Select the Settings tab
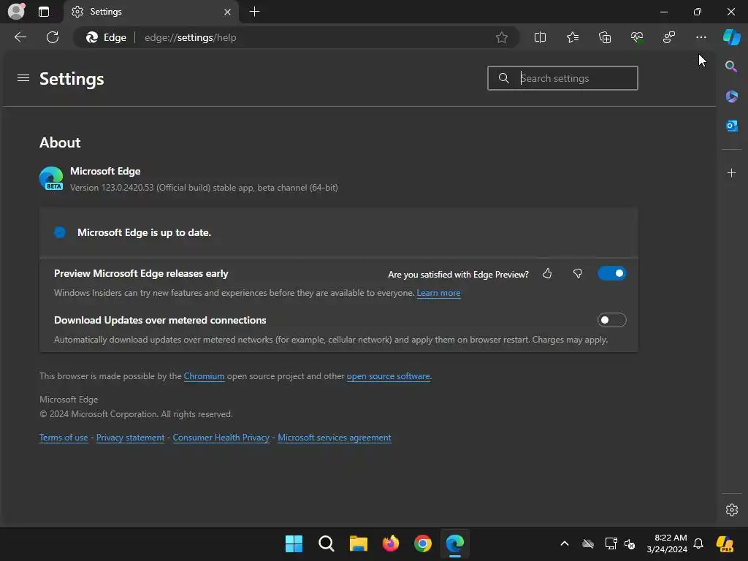Screen dimensions: 748x561 [x=150, y=12]
